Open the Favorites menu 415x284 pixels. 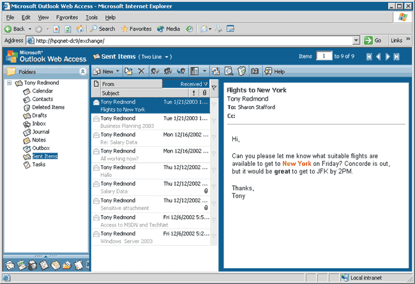(66, 17)
